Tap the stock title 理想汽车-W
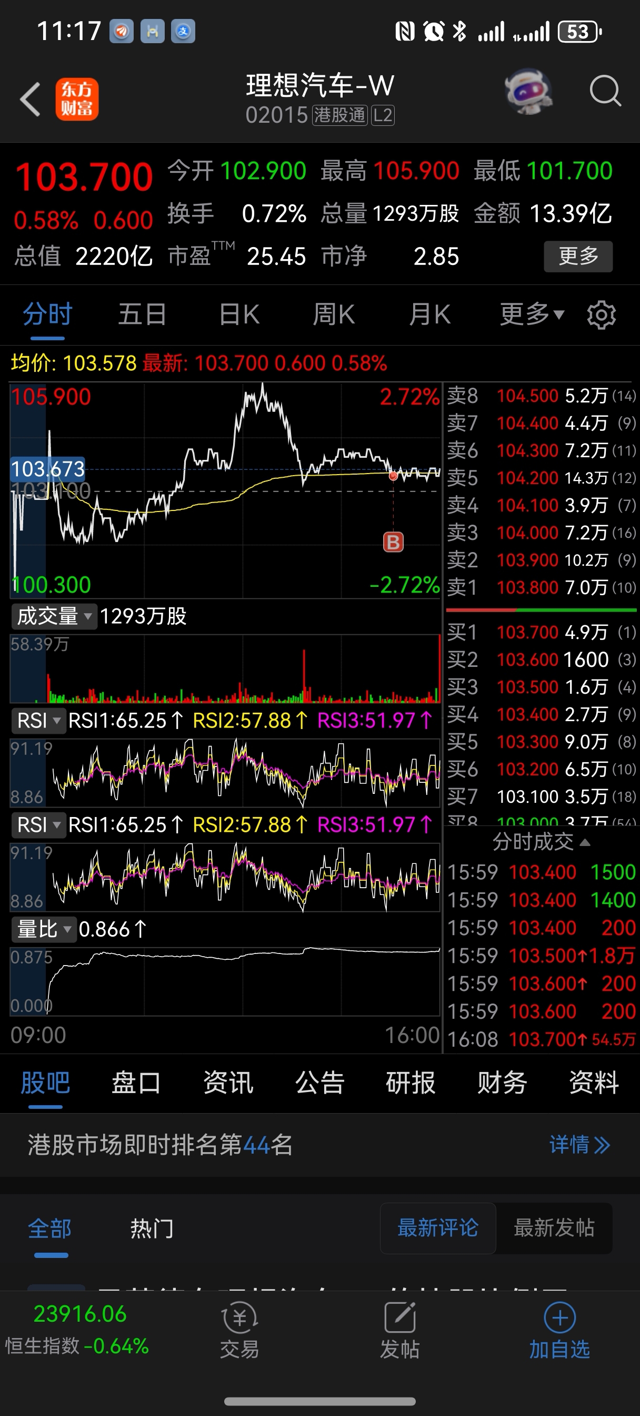640x1416 pixels. point(319,86)
